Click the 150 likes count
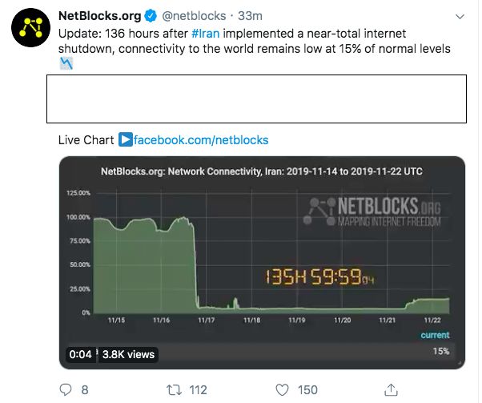 (307, 389)
